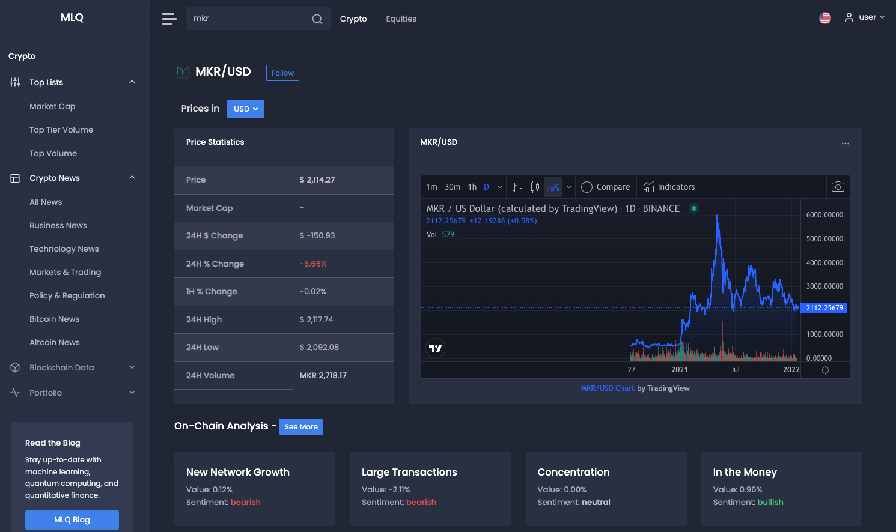The height and width of the screenshot is (532, 896).
Task: Open the chart style dropdown arrow
Action: tap(569, 187)
